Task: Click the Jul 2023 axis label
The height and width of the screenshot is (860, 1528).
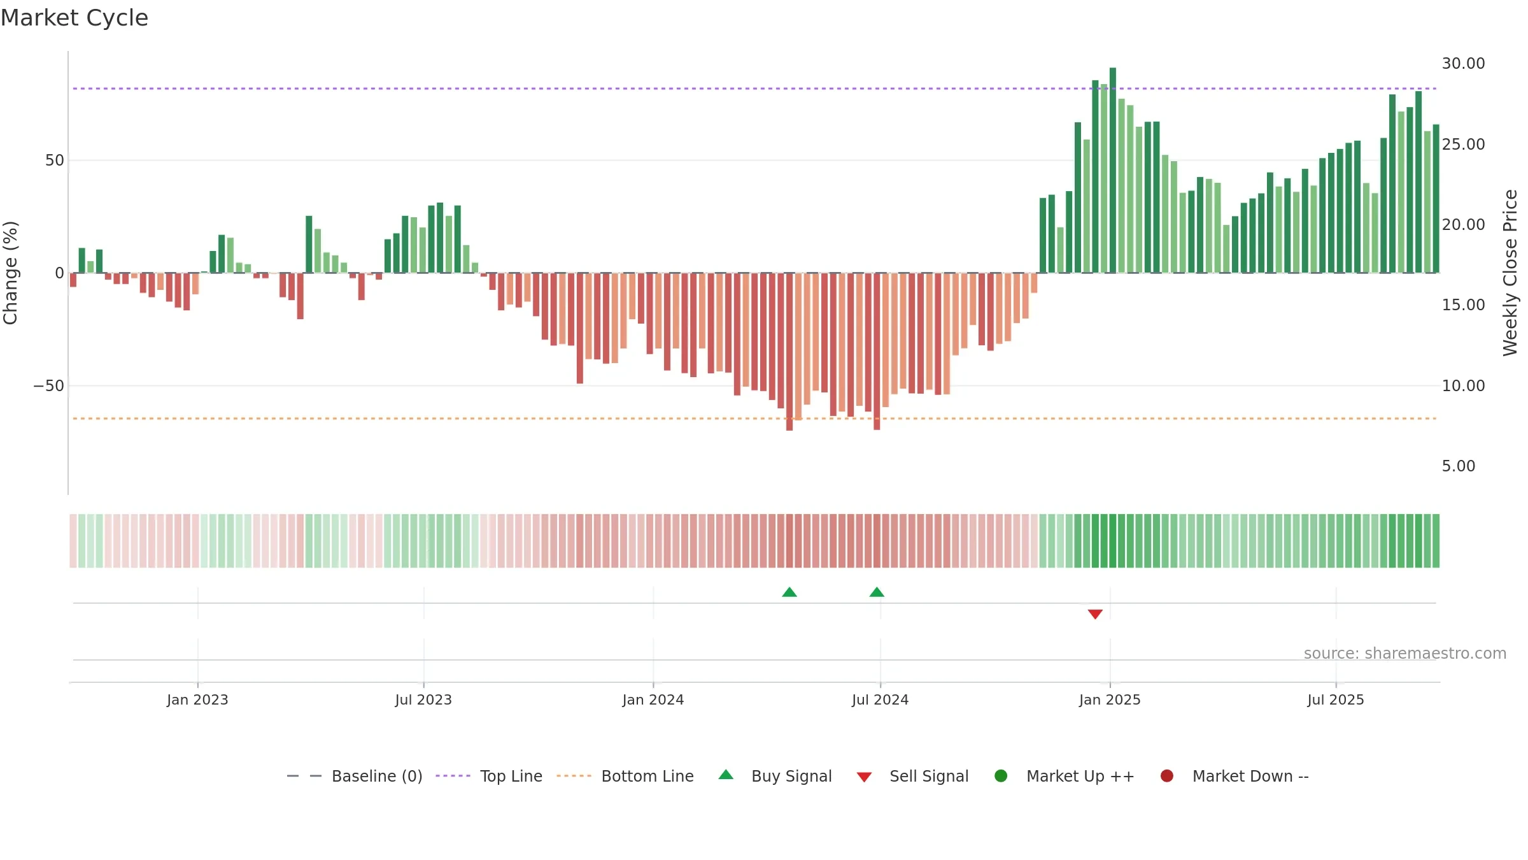Action: coord(423,699)
